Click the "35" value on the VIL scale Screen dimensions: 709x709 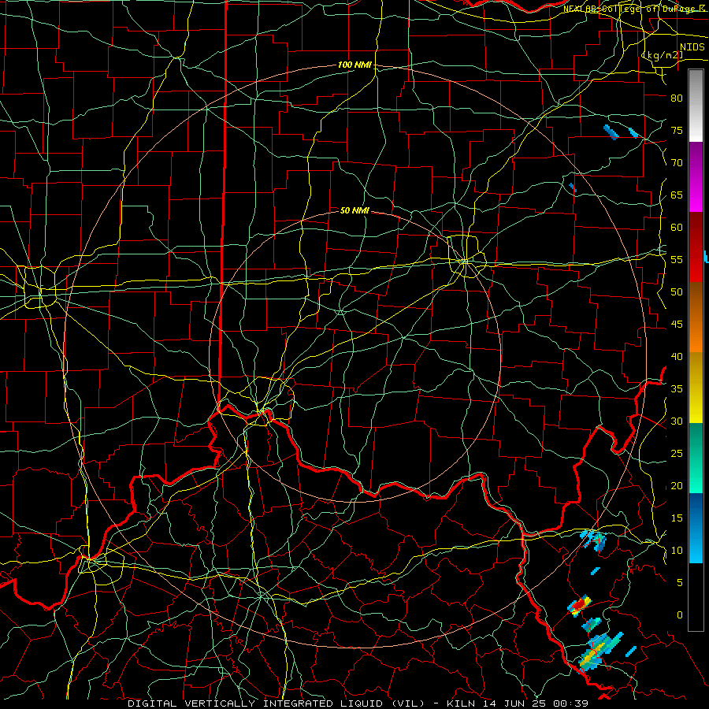coord(677,389)
